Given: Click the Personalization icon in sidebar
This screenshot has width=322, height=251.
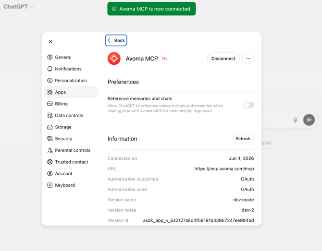Looking at the screenshot, I should pos(50,80).
